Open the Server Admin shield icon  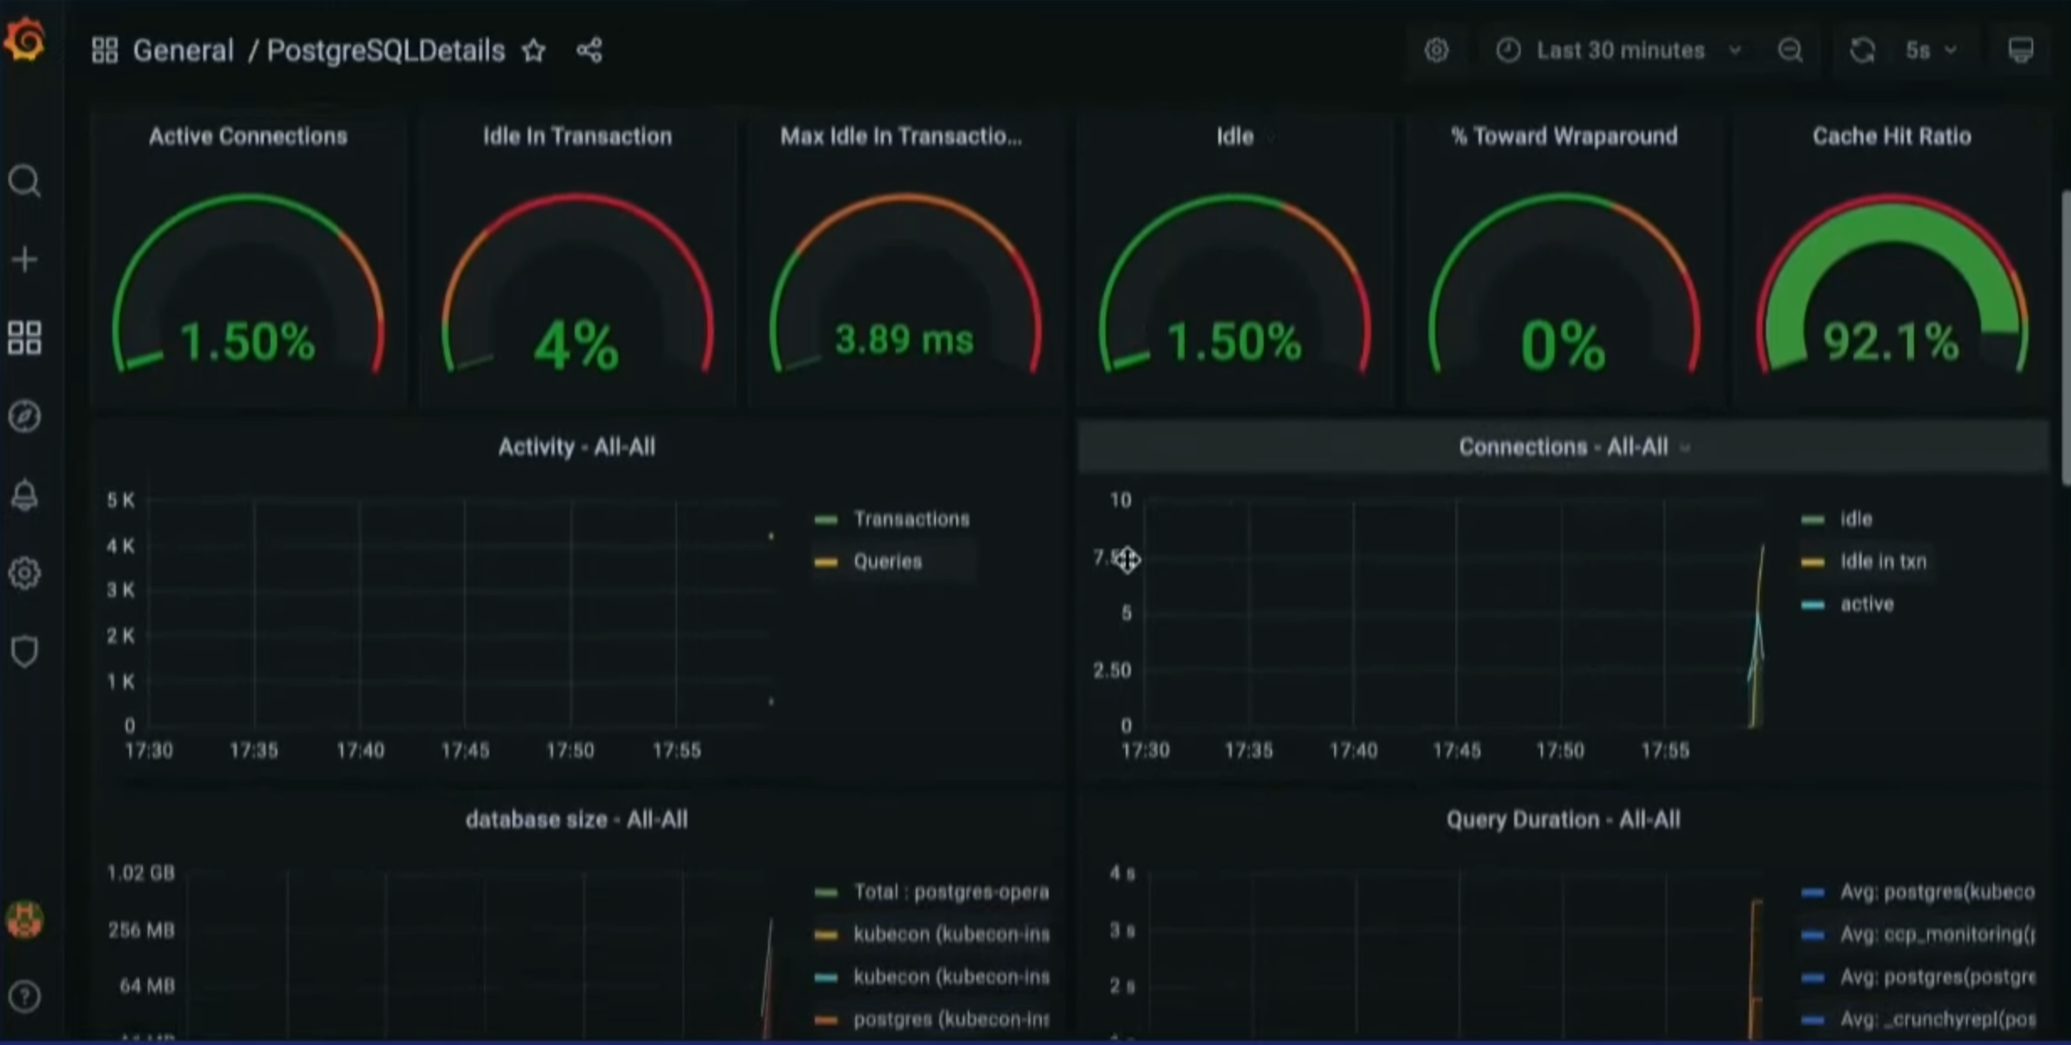tap(24, 651)
